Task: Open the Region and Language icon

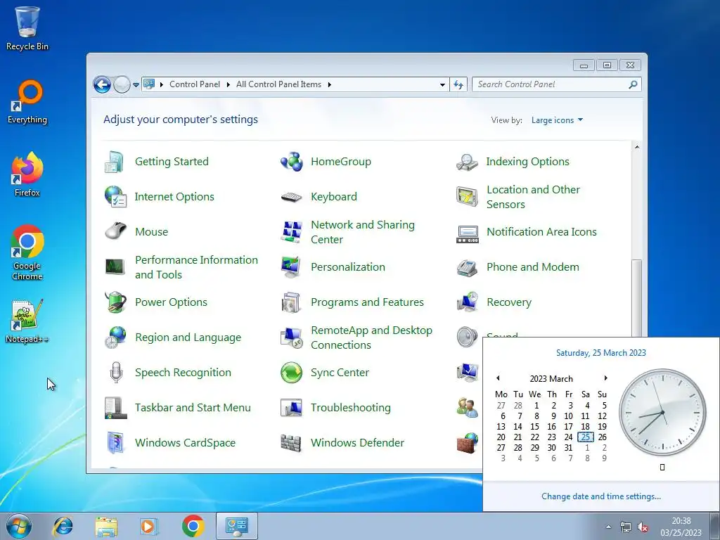Action: (115, 337)
